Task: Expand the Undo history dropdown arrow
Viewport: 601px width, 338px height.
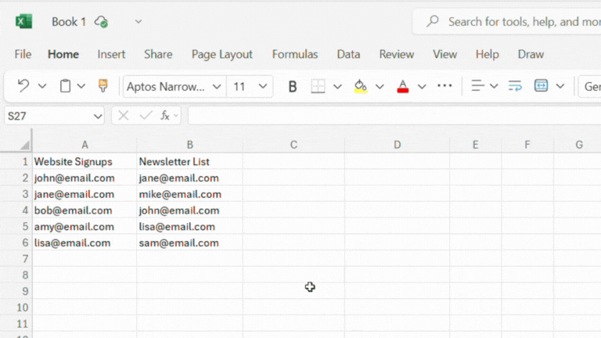Action: (42, 86)
